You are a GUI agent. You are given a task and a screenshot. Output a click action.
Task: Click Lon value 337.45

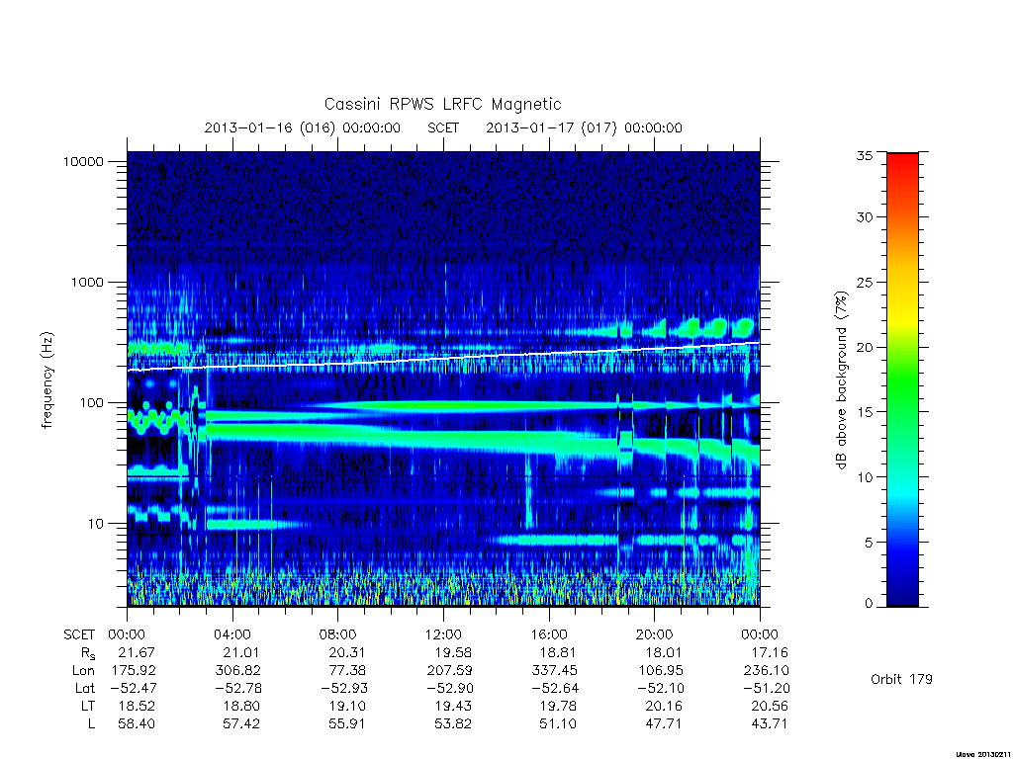coord(554,671)
